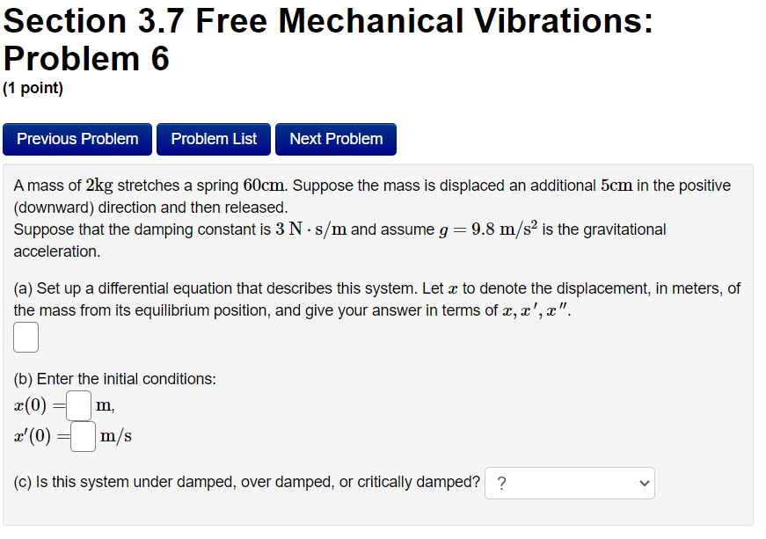Navigate to the full Problem List page
Viewport: 766px width, 539px height.
click(x=213, y=139)
